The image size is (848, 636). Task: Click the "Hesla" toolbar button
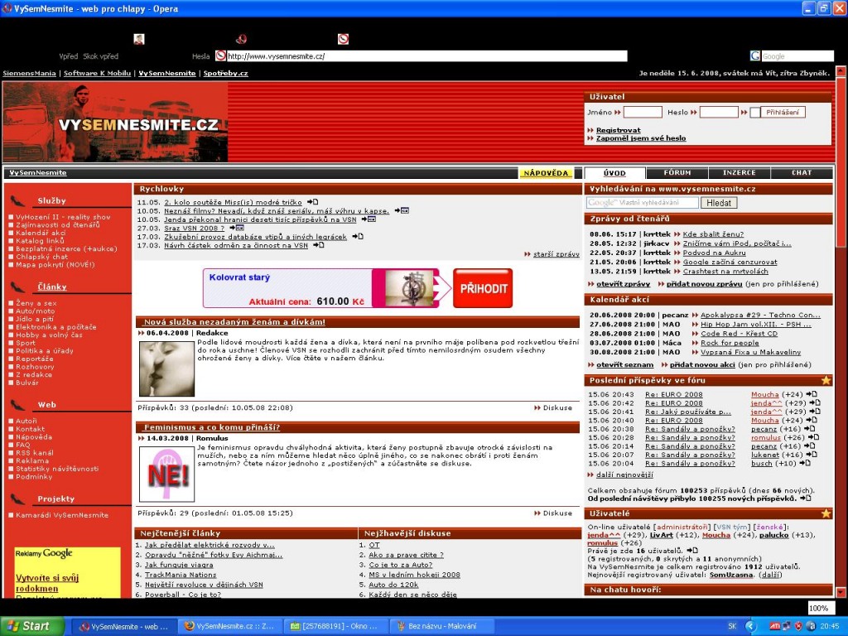tap(200, 56)
